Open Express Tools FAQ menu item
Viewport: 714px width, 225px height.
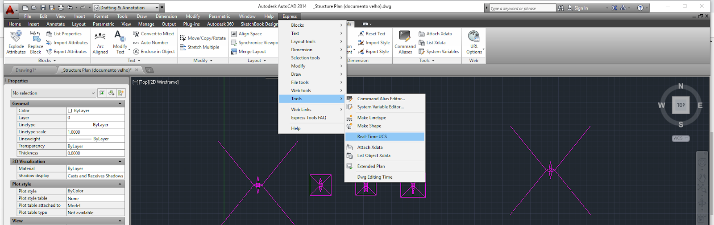click(312, 118)
